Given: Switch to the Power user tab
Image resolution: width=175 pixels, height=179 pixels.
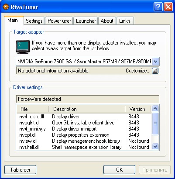Looking at the screenshot, I should click(59, 21).
